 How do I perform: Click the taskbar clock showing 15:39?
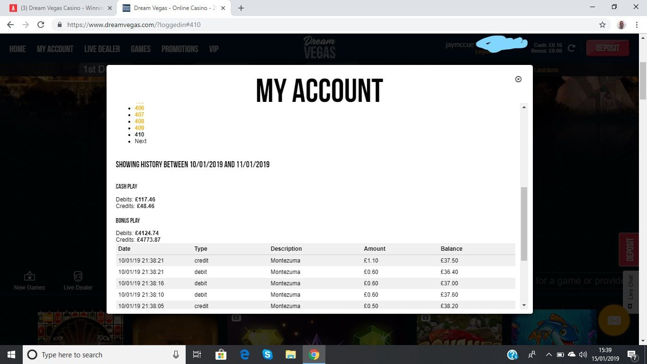[x=605, y=355]
